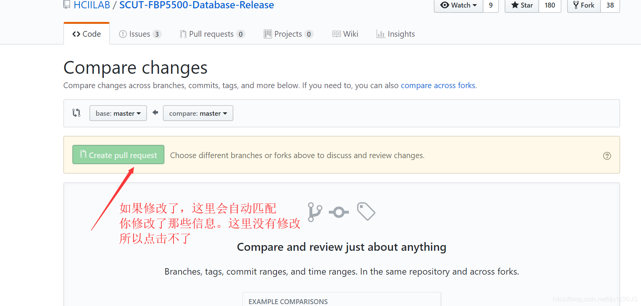Click the commit node illustration icon
Viewport: 641px width, 306px height.
339,212
